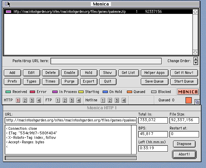The image size is (206, 168).
Task: Select FTP connection slot 4
Action: 79,100
